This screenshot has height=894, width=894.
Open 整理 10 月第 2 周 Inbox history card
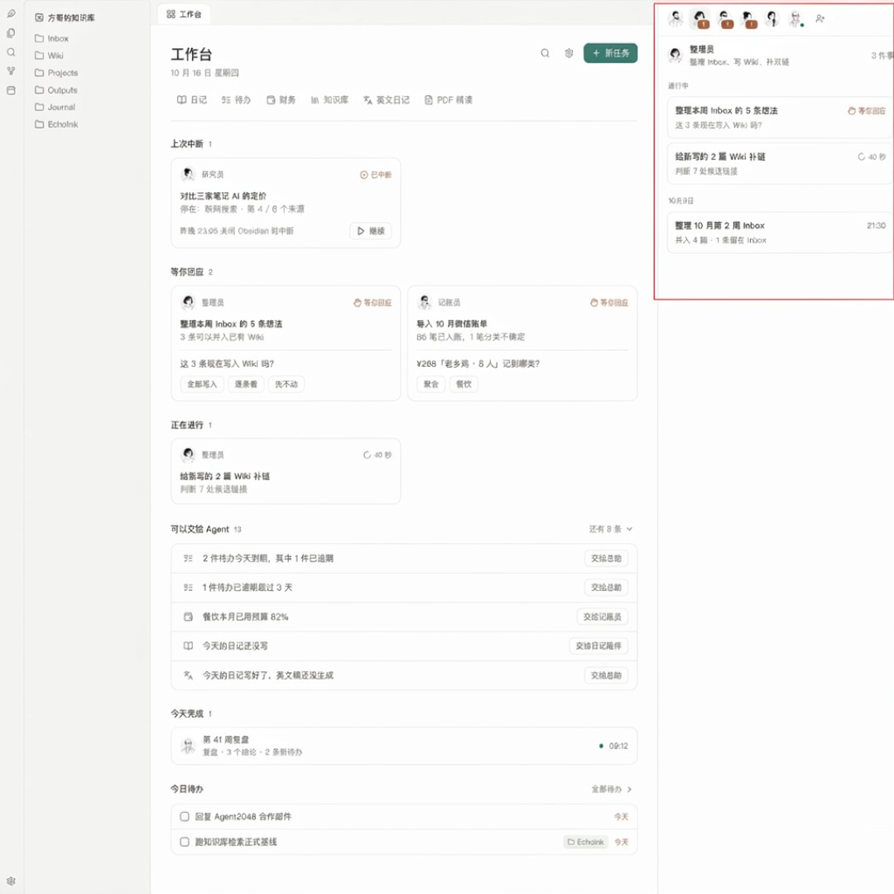pos(780,233)
